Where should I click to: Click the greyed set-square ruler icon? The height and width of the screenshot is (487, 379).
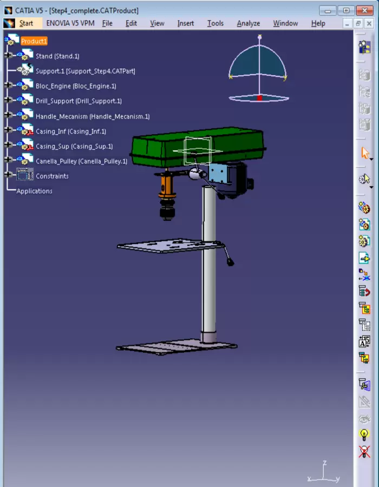[364, 402]
